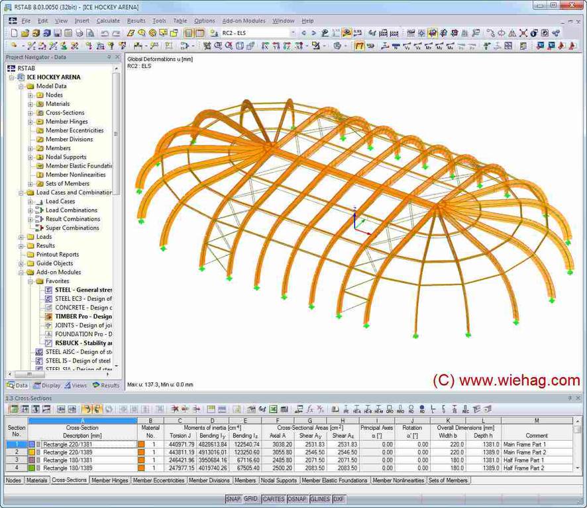The image size is (587, 508).
Task: Click the Open file folder icon
Action: (x=25, y=33)
